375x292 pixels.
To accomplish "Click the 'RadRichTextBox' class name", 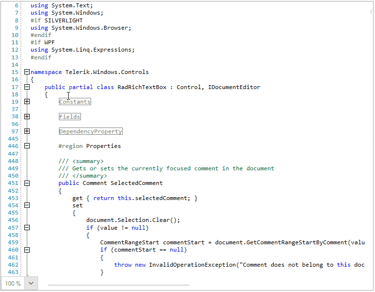I will tap(142, 87).
